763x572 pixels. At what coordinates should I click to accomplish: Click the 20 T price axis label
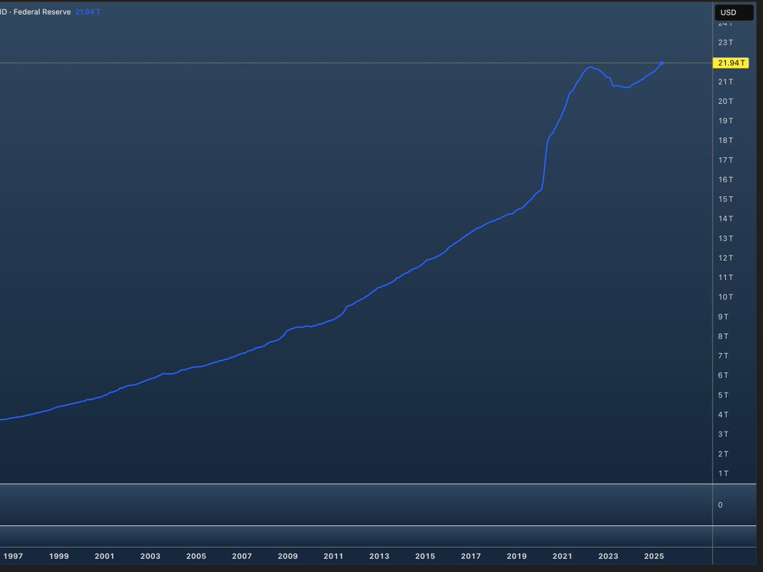(x=725, y=102)
